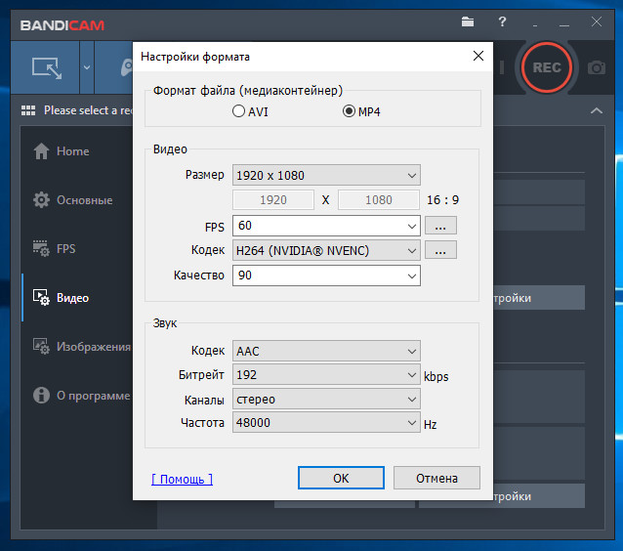Click the house icon next to Home
The width and height of the screenshot is (623, 551).
click(x=41, y=151)
